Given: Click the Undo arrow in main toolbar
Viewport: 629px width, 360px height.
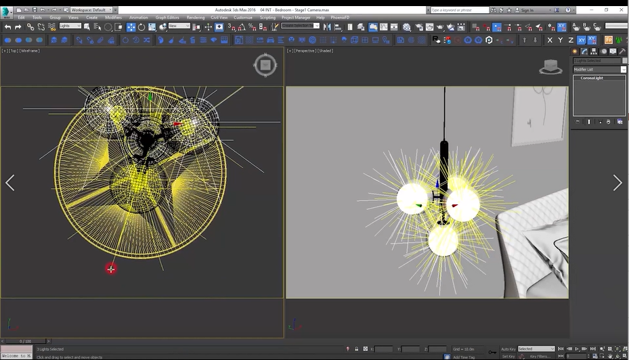Looking at the screenshot, I should click(x=7, y=27).
